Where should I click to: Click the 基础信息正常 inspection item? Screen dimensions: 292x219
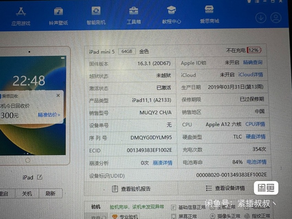[x=189, y=207]
